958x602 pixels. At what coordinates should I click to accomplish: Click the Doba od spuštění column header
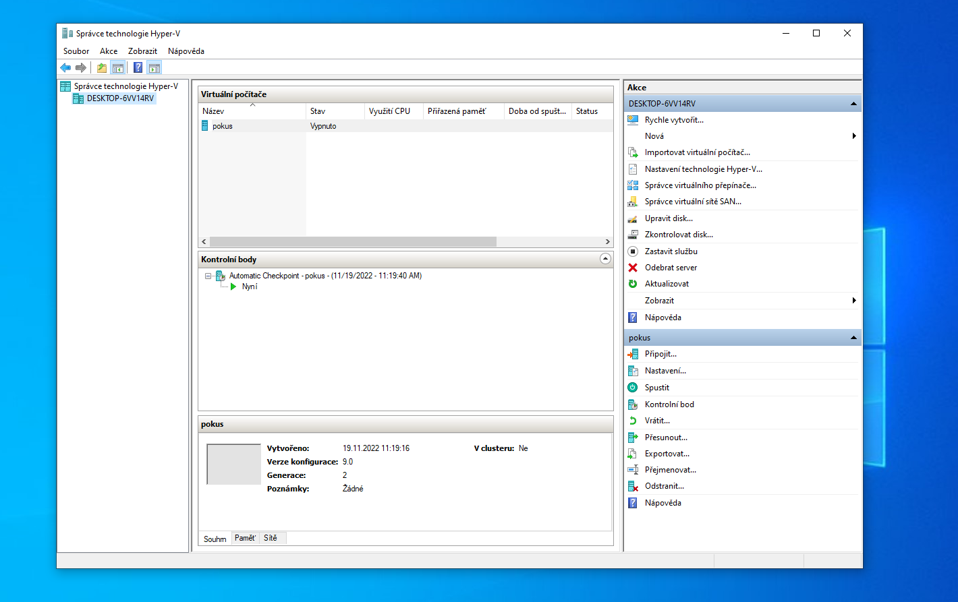coord(538,111)
